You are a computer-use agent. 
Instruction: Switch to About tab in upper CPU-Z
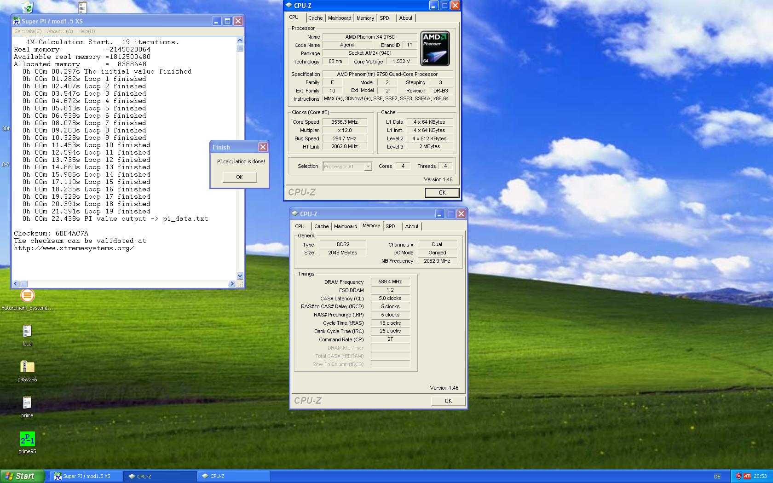pos(406,18)
